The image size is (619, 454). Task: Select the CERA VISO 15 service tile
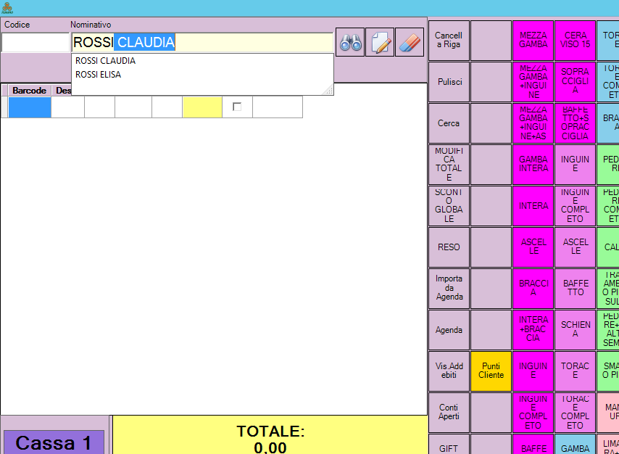coord(576,41)
